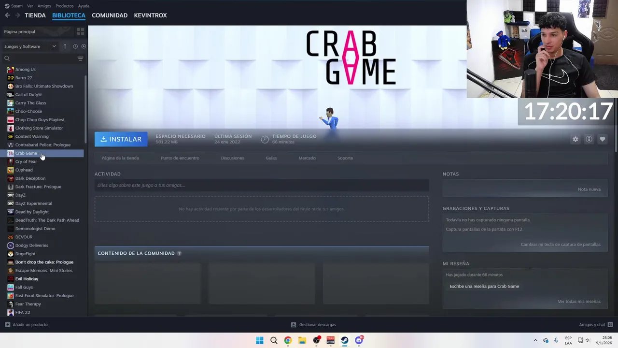Open the Ayuda menu
The height and width of the screenshot is (348, 618).
click(84, 6)
